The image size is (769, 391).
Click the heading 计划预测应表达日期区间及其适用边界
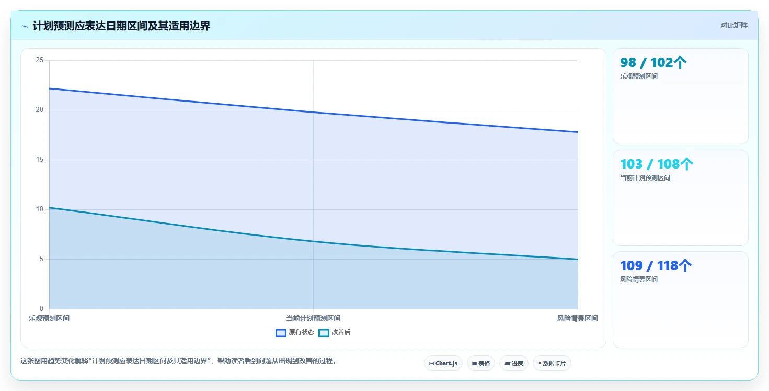click(x=121, y=26)
